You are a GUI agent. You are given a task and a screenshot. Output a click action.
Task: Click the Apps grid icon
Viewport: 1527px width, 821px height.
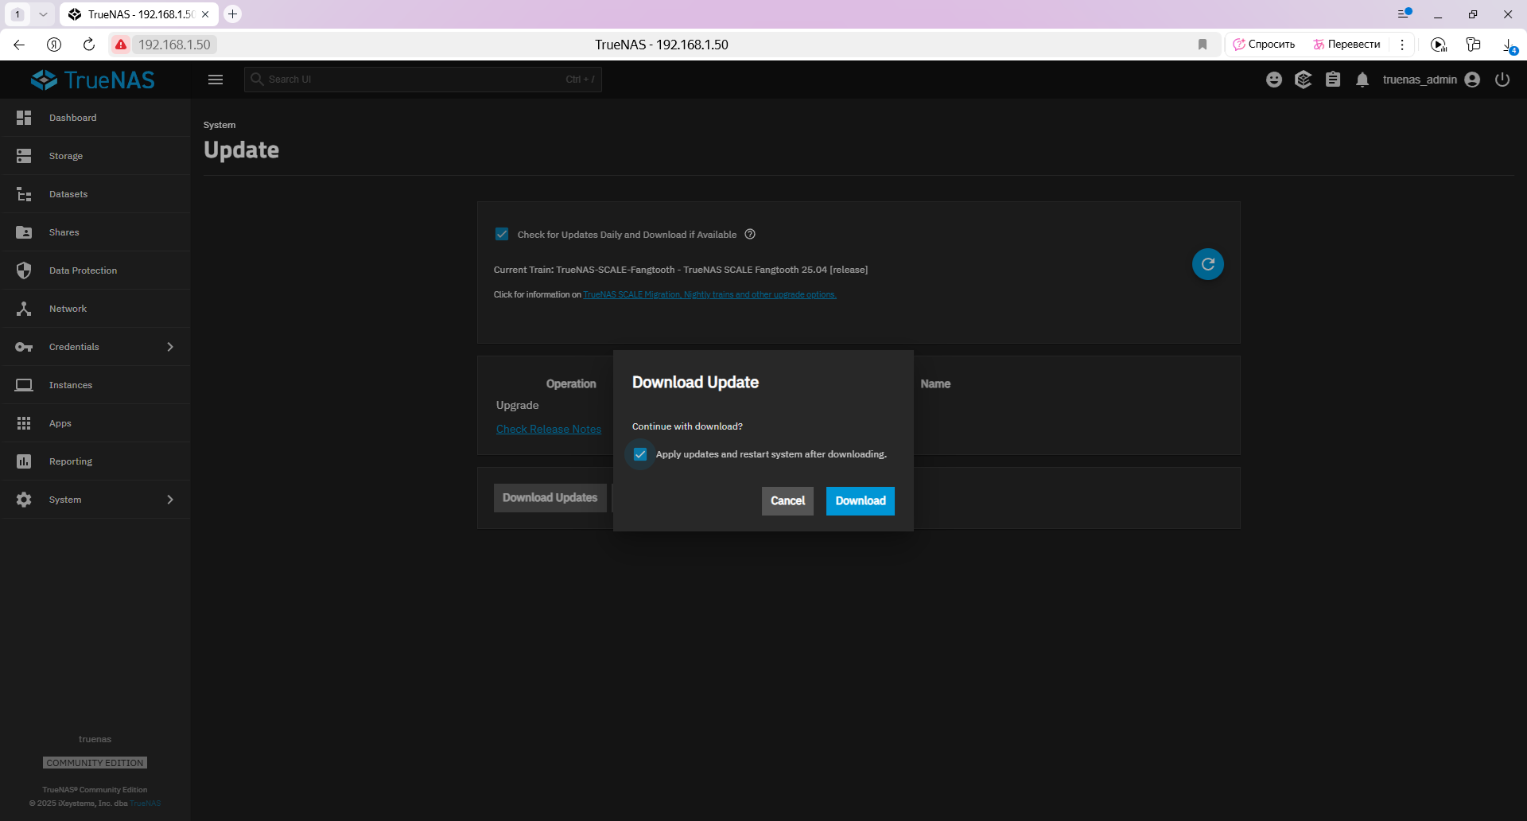pos(24,423)
